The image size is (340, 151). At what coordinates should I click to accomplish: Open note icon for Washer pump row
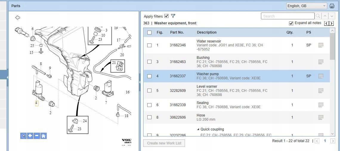coord(321,76)
